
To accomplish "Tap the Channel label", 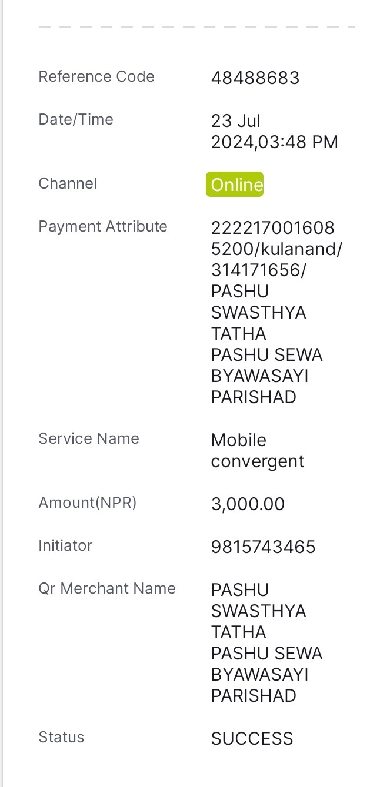I will pos(68,183).
